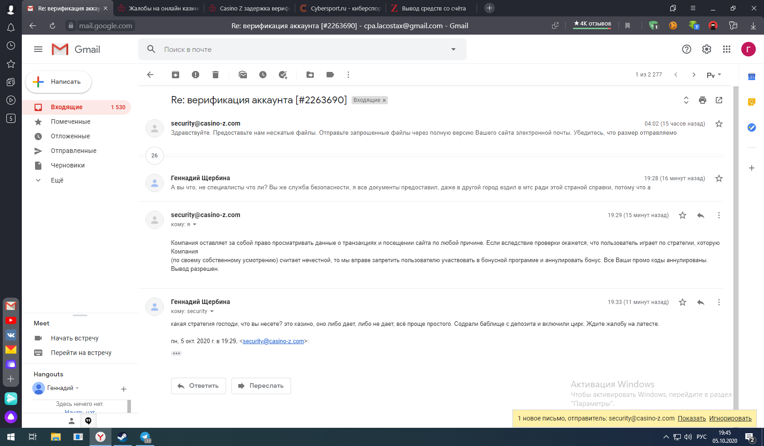Open the Входящие folder
The image size is (764, 446).
click(76, 107)
